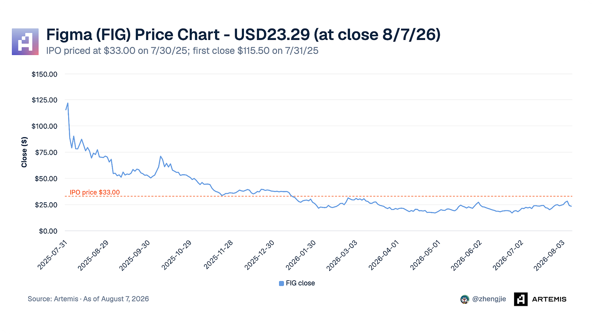Click the IPO price $33.00 annotation label
This screenshot has height=334, width=594.
coord(95,192)
